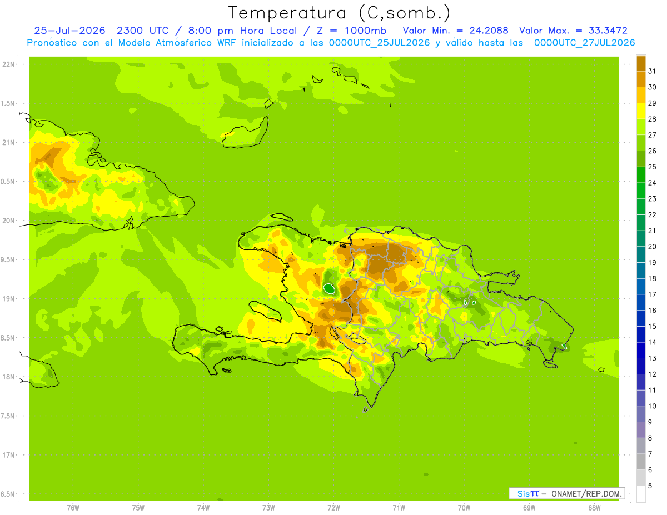Click the '22N' latitude label
The width and height of the screenshot is (667, 515).
coord(9,64)
